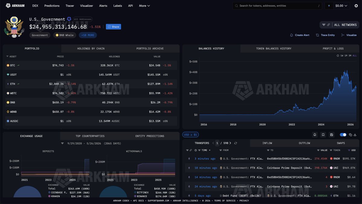Click the transfers page number box
This screenshot has width=362, height=204.
pyautogui.click(x=217, y=143)
